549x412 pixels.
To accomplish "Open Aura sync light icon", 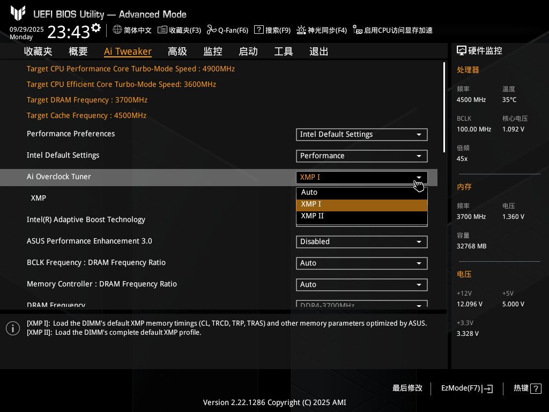I will pos(301,30).
